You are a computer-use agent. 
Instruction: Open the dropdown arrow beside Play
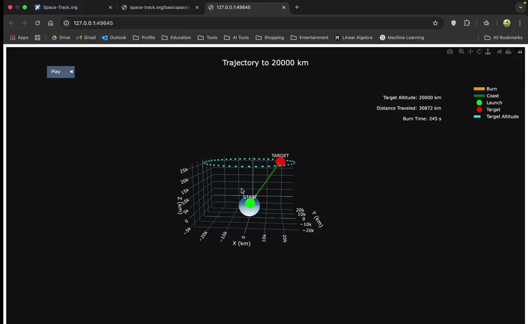point(71,72)
